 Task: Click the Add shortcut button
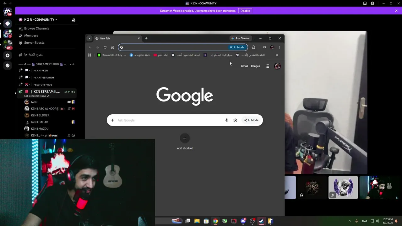[x=185, y=142]
